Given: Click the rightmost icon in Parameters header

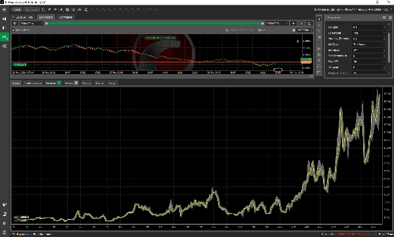Looking at the screenshot, I should tap(389, 17).
